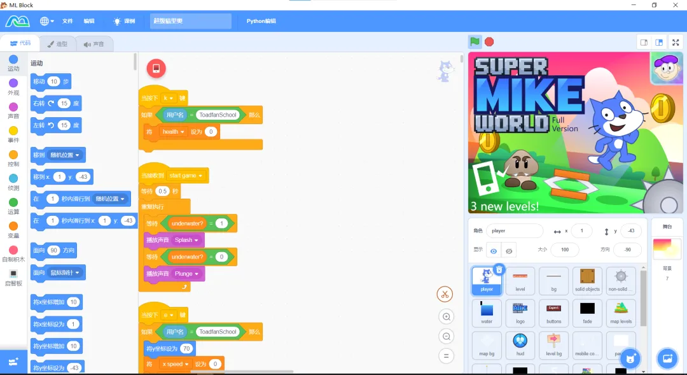Image resolution: width=687 pixels, height=375 pixels.
Task: Open the add extension button at bottom left
Action: coord(13,362)
